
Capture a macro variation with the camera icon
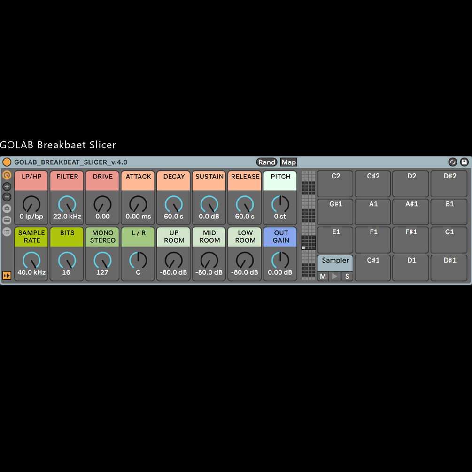7,208
